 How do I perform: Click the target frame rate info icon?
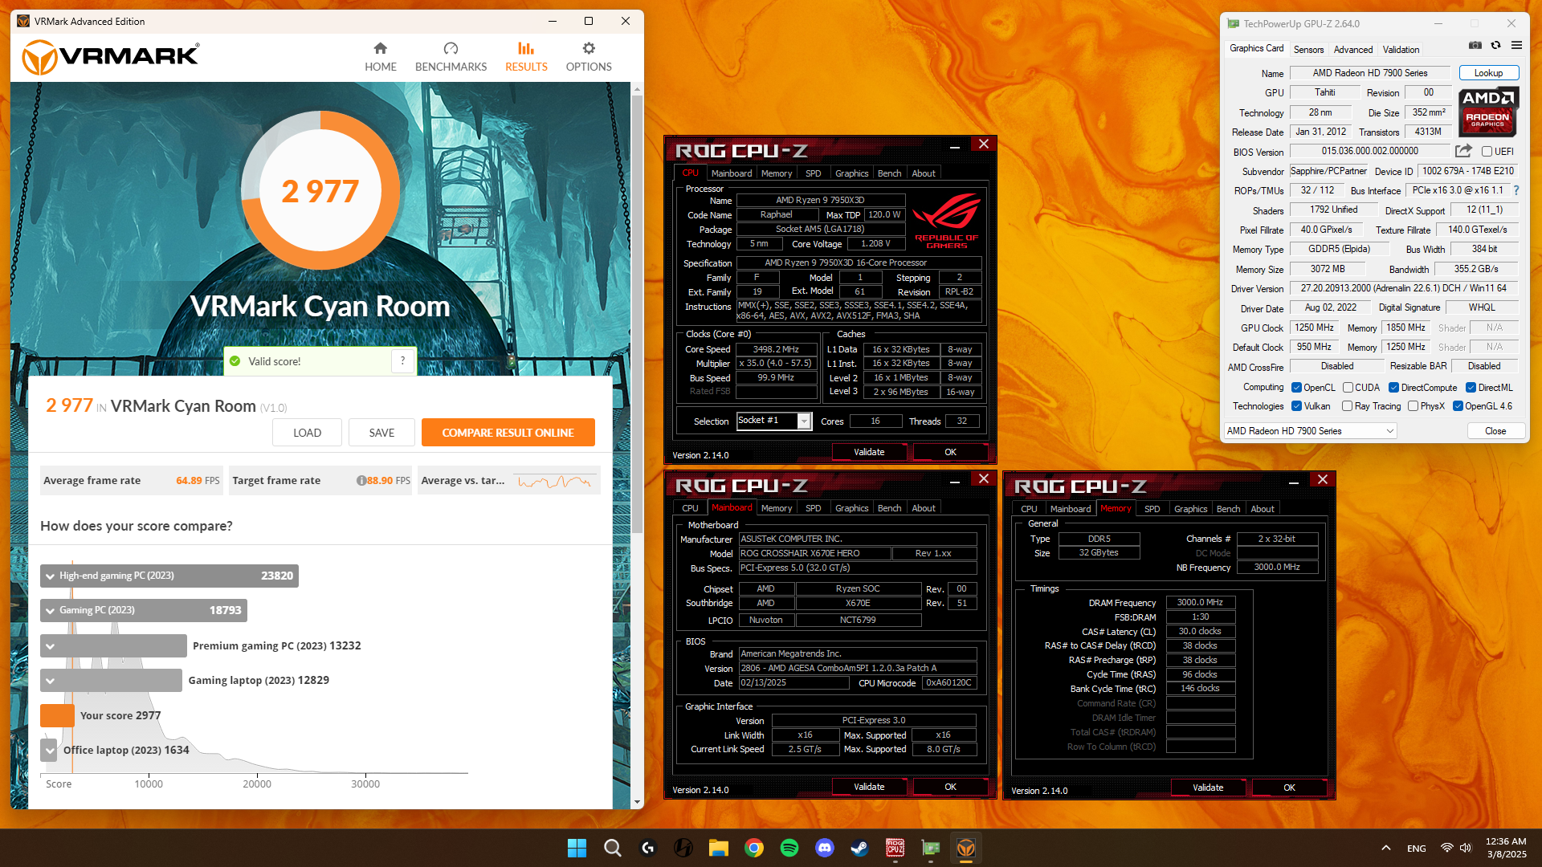[x=361, y=481]
